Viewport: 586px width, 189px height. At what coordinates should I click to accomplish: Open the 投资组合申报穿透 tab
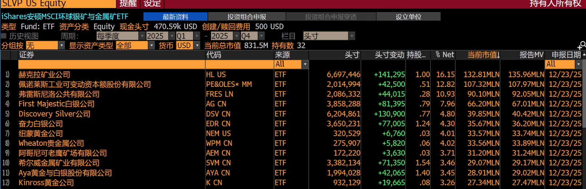[x=331, y=17]
